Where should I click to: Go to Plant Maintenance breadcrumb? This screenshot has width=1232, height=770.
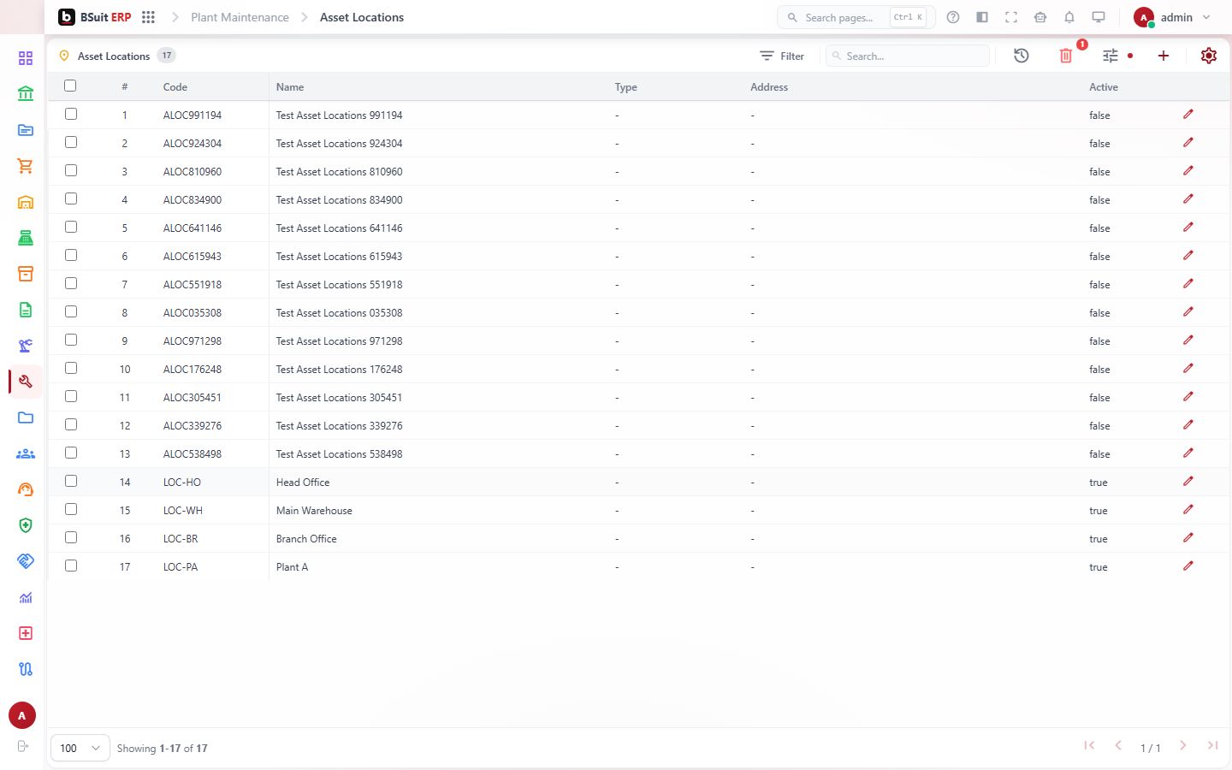pyautogui.click(x=240, y=17)
